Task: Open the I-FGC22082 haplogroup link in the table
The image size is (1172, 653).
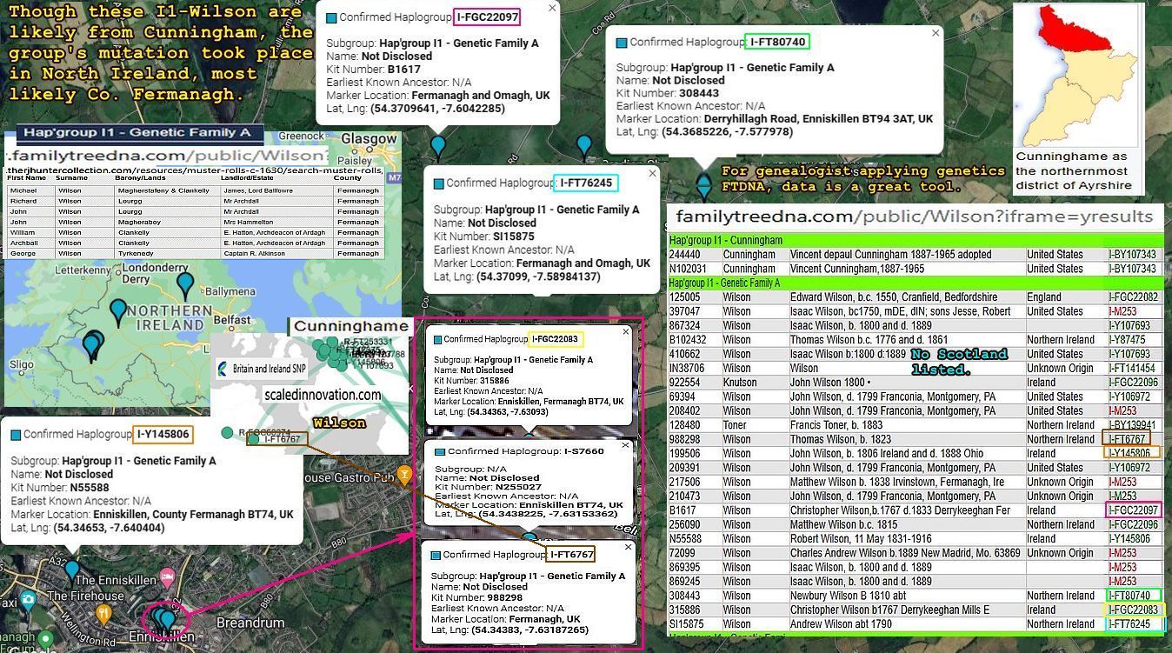Action: coord(1134,297)
